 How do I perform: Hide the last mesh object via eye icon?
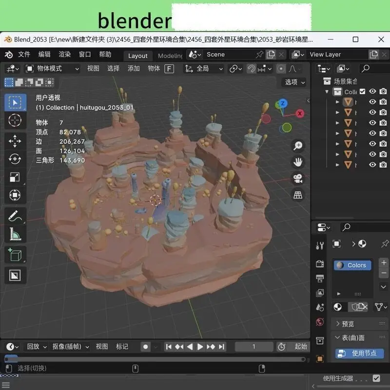click(372, 165)
